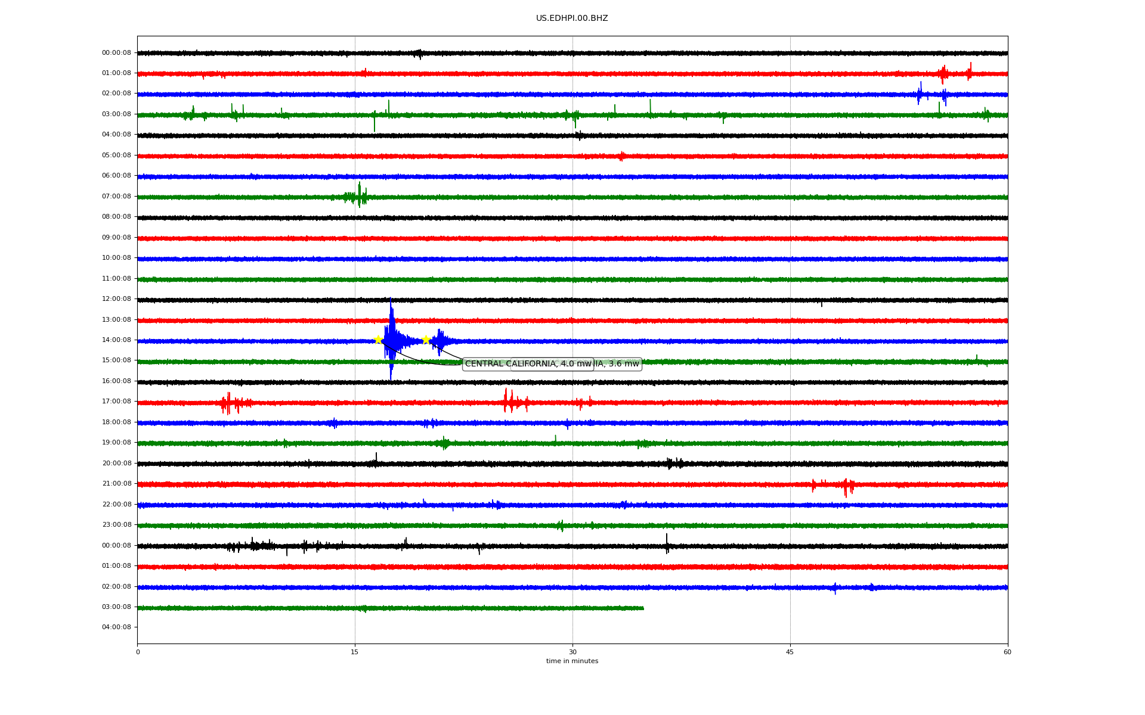Click the green burst on the 07:00:08 trace
Viewport: 1145px width, 715px height.
coord(358,195)
